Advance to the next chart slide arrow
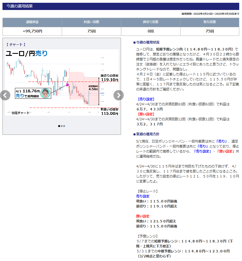This screenshot has width=242, height=261. pos(119,95)
